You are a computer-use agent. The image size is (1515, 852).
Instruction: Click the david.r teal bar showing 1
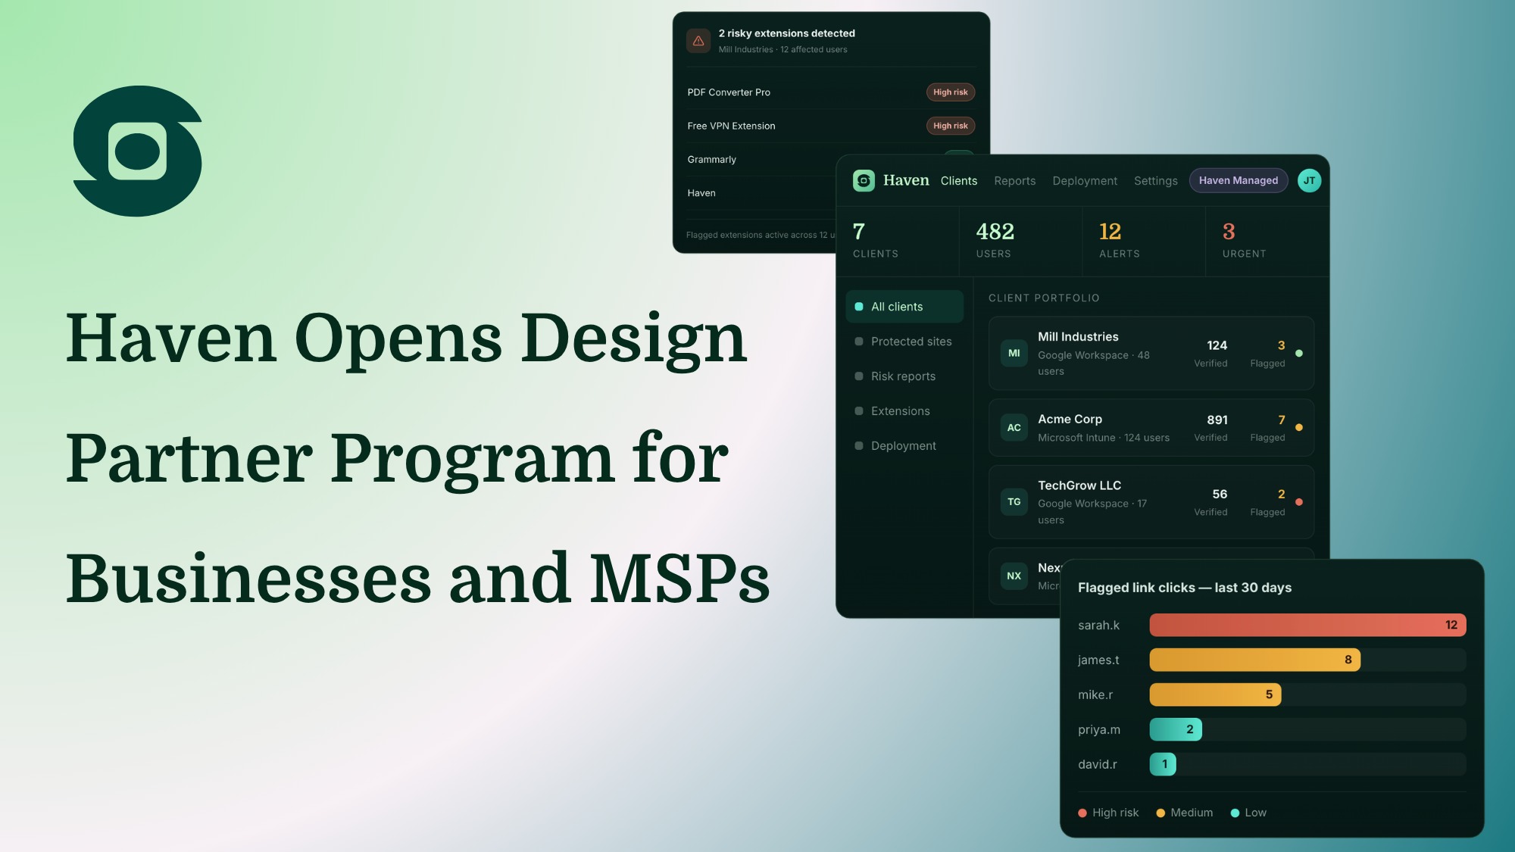pos(1163,764)
